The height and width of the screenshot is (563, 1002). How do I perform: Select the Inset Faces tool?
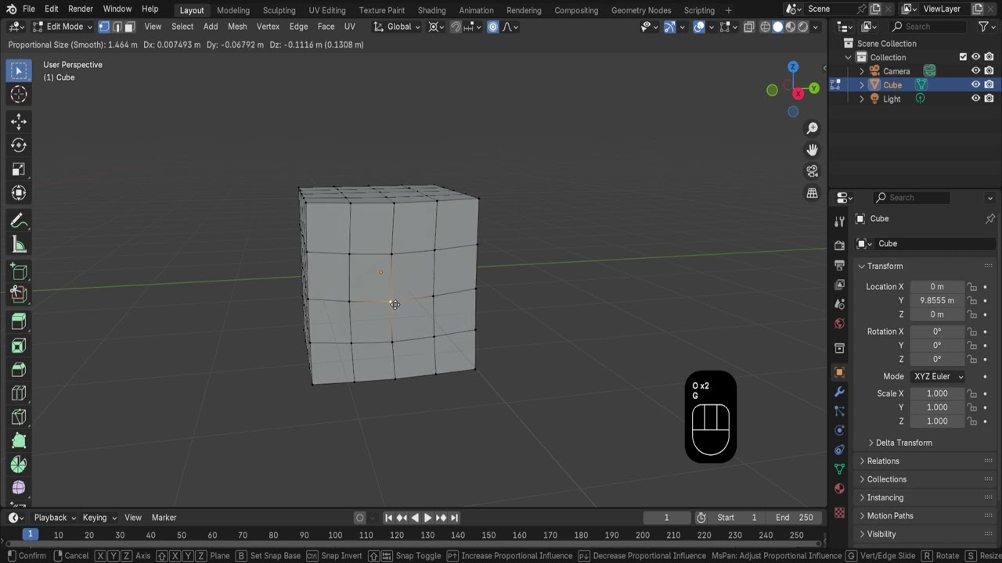(19, 346)
